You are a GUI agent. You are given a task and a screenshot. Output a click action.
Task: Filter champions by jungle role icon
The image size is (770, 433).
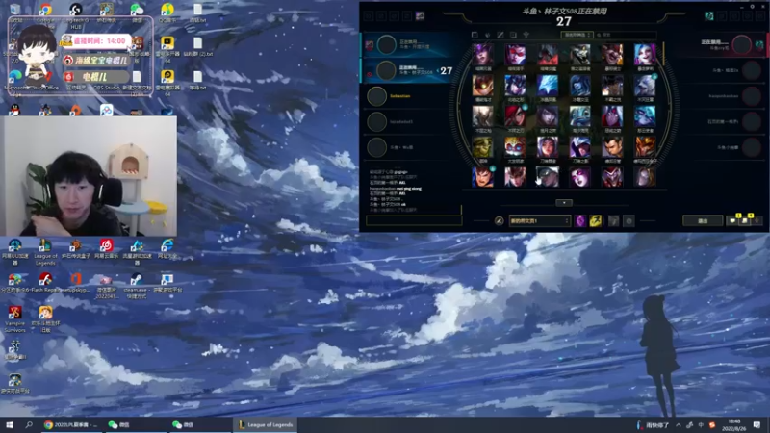(x=488, y=35)
